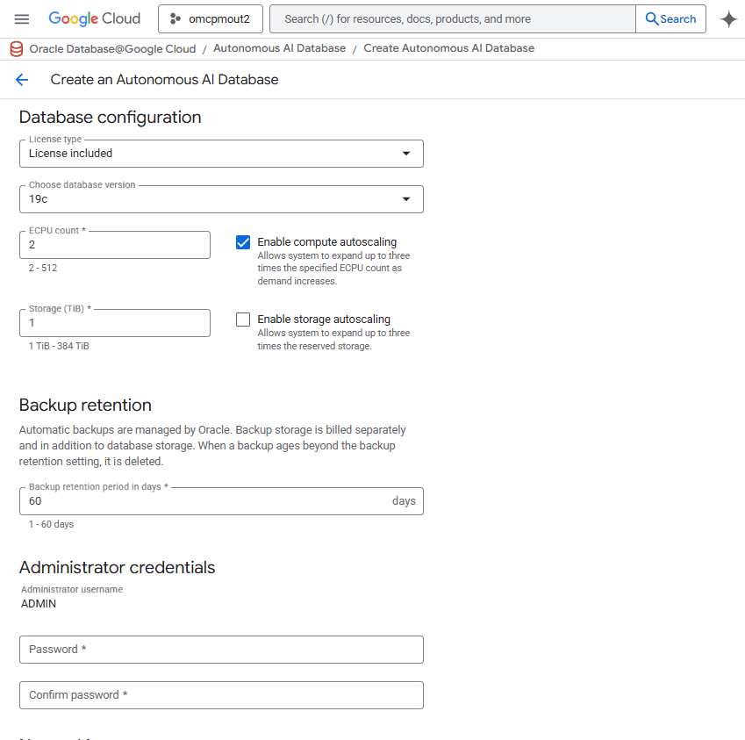
Task: Focus the ECPU count field
Action: pos(114,244)
